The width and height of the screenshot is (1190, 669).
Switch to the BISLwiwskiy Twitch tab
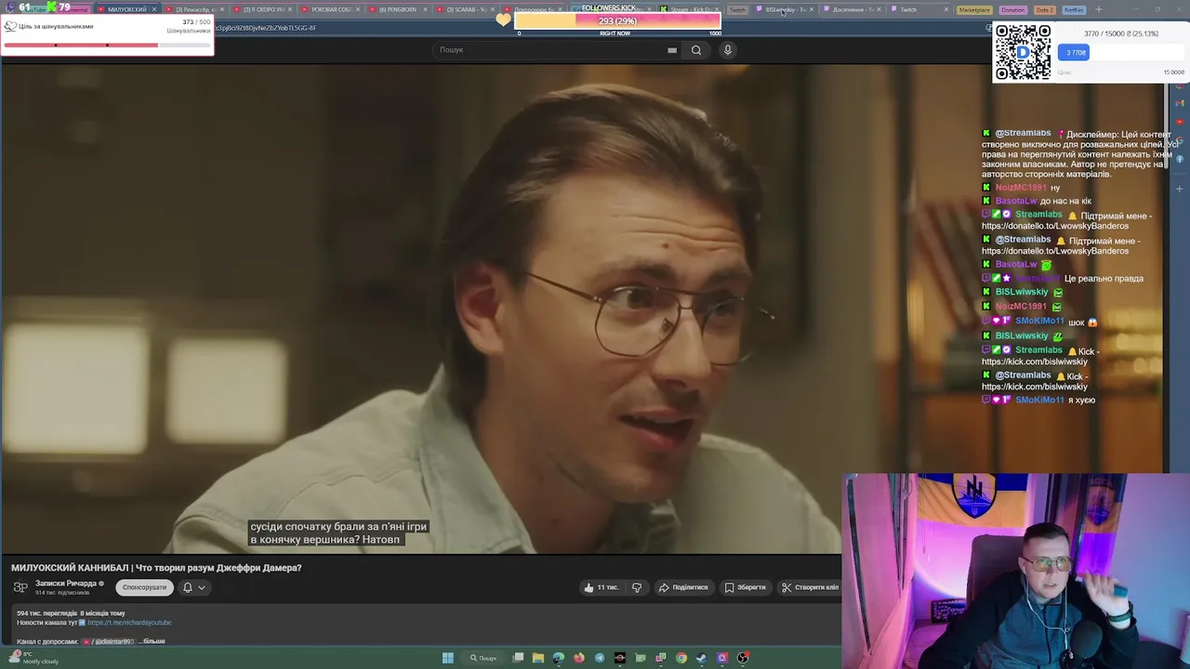click(786, 9)
